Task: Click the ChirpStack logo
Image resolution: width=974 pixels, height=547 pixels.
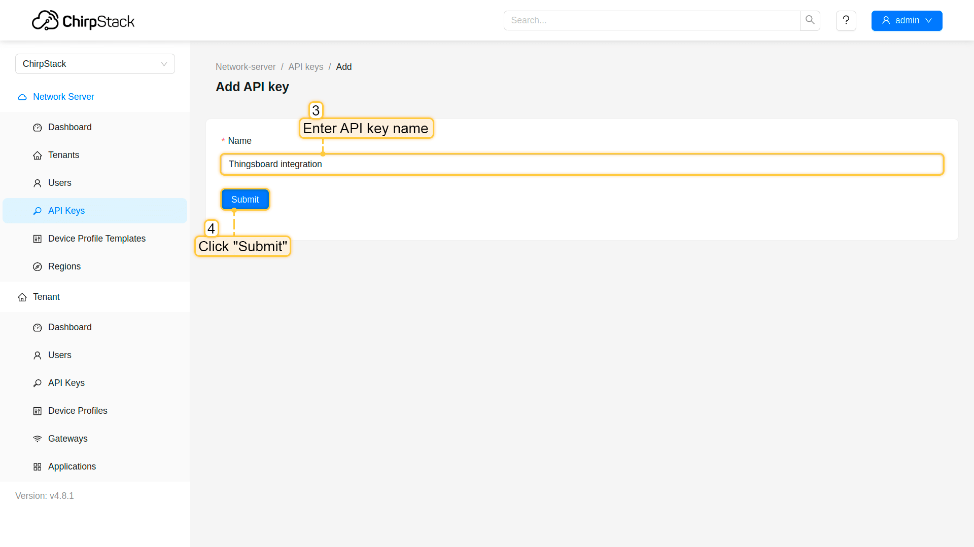Action: point(83,21)
